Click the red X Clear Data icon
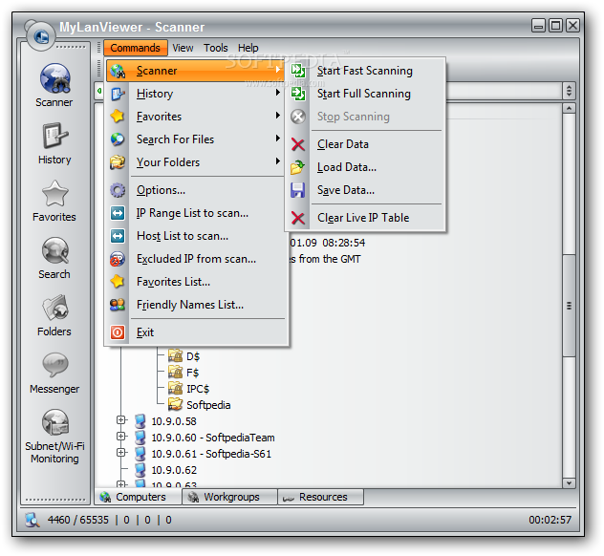 298,144
